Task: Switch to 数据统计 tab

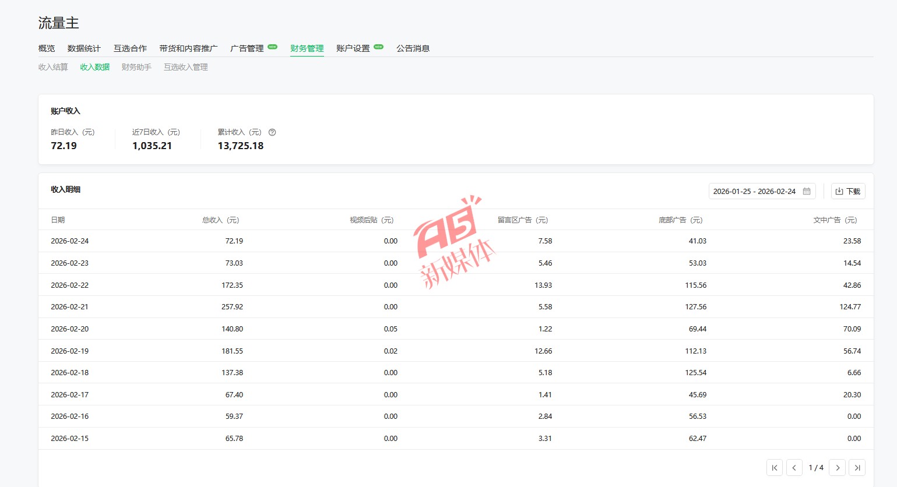Action: [x=84, y=48]
